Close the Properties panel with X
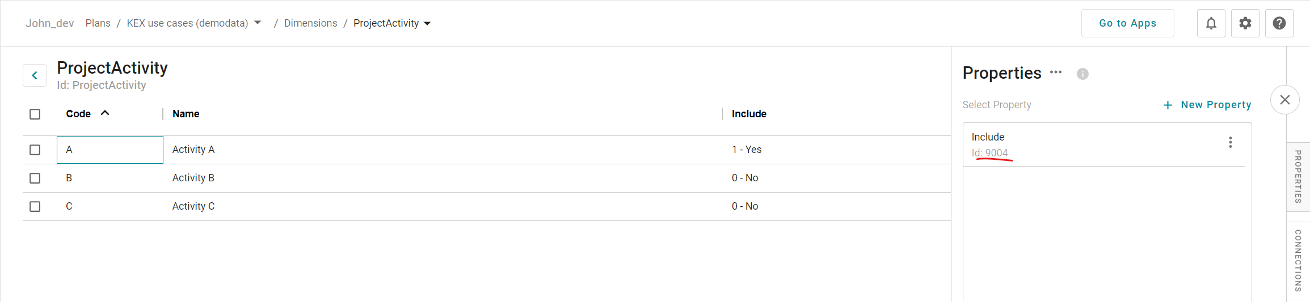Viewport: 1310px width, 302px height. (1284, 100)
